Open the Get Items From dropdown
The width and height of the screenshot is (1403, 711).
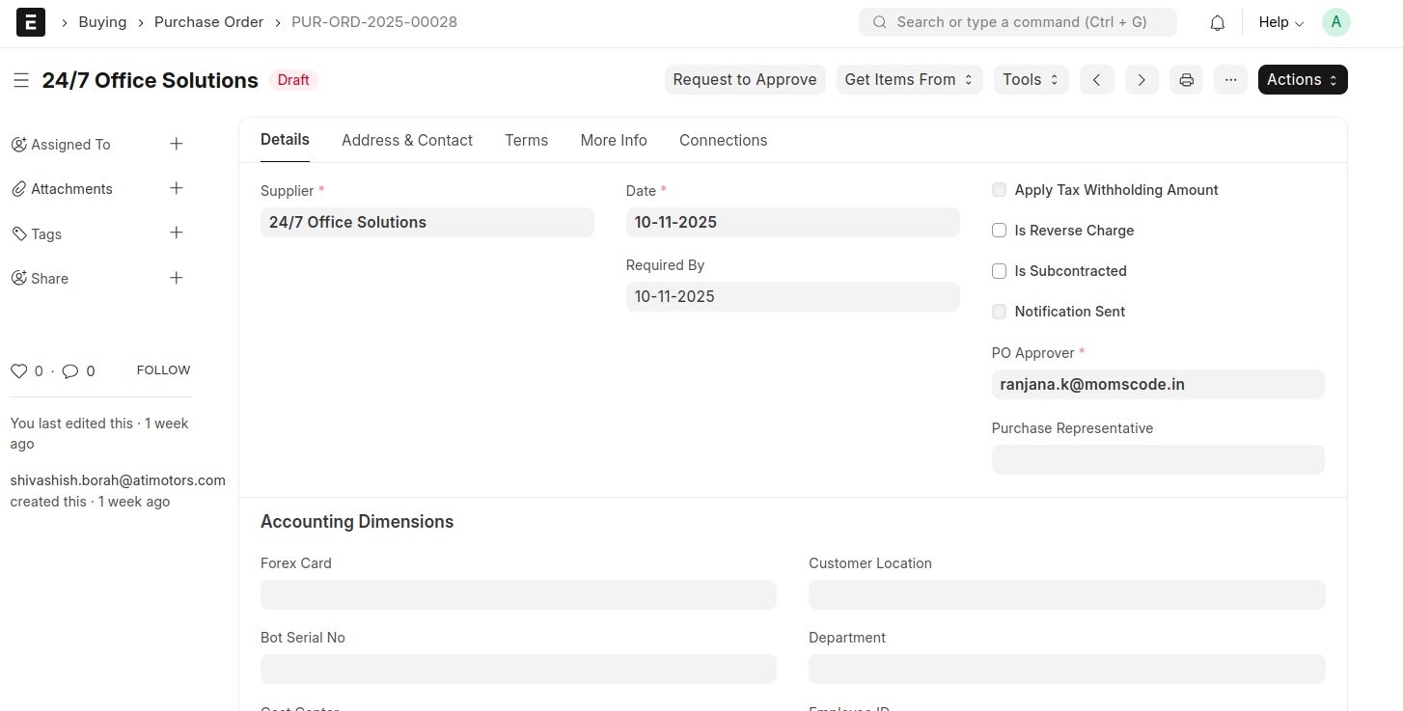coord(908,79)
